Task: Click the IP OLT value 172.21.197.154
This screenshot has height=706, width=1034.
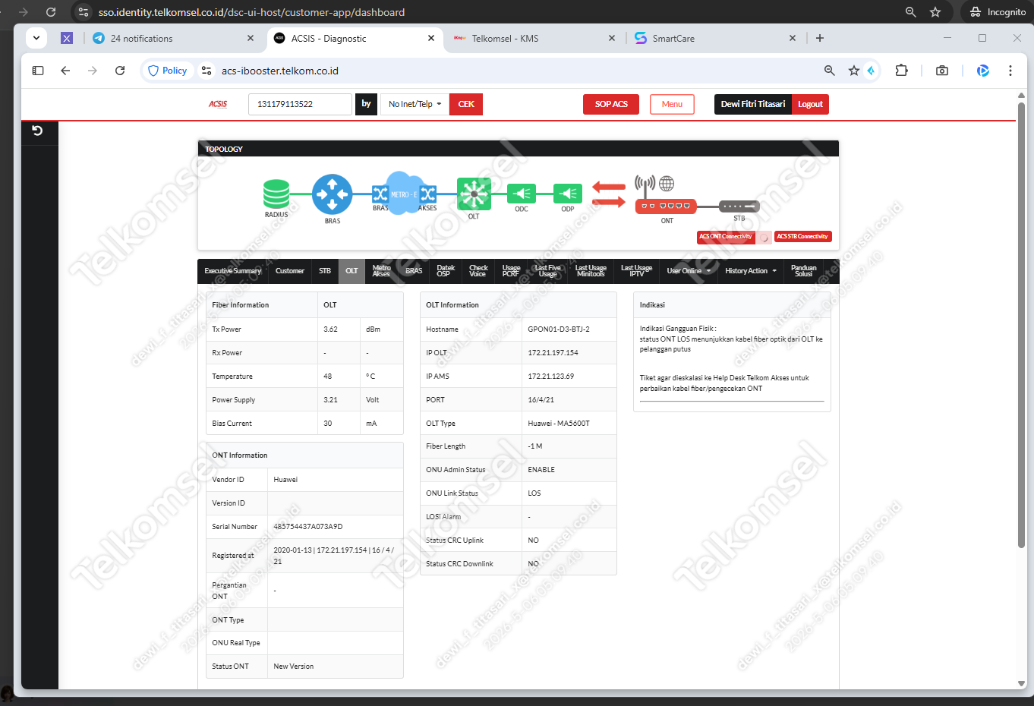Action: [x=553, y=353]
